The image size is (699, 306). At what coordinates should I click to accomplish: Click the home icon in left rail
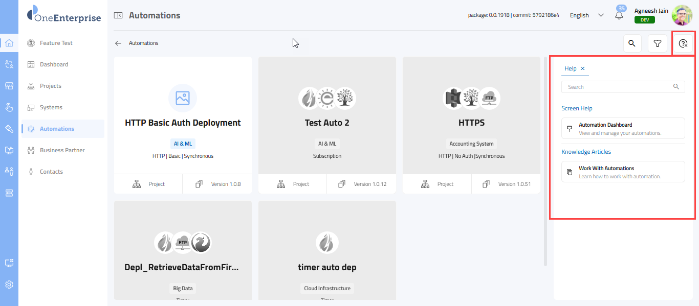pos(9,43)
